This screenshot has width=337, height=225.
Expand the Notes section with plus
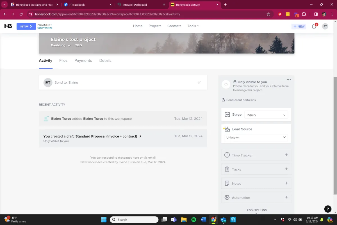coord(286,183)
